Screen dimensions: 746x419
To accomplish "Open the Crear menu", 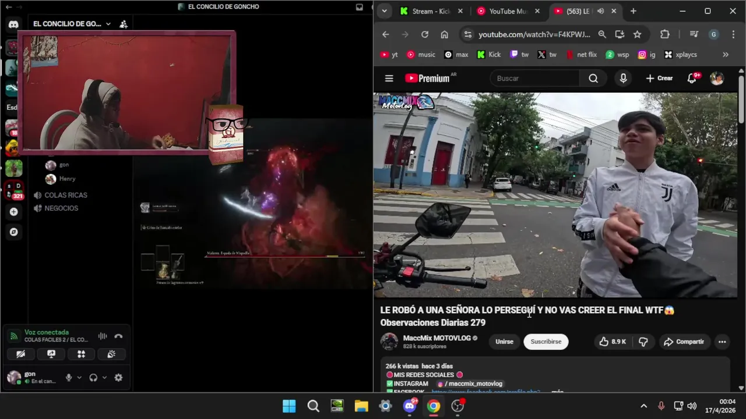I will click(x=659, y=78).
